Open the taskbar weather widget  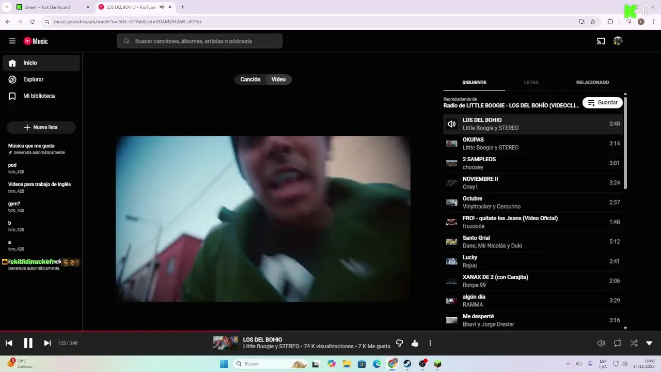[21, 364]
